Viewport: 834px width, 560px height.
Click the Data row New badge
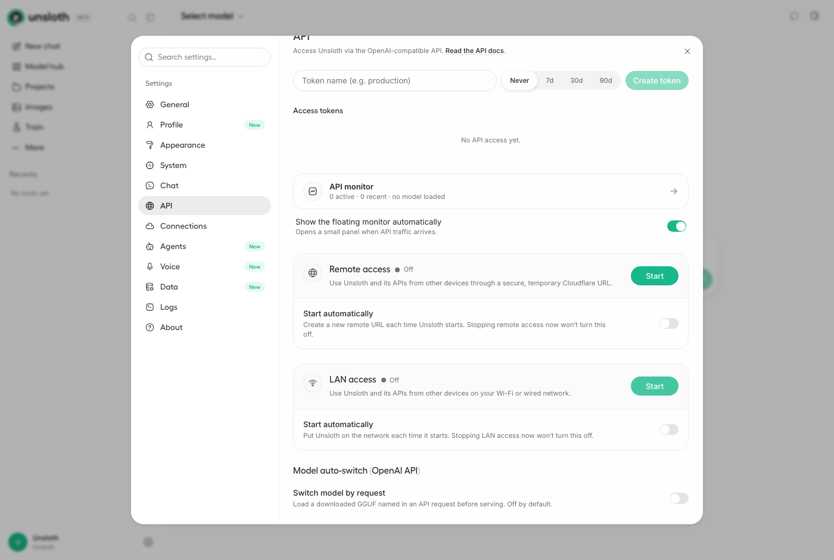254,287
